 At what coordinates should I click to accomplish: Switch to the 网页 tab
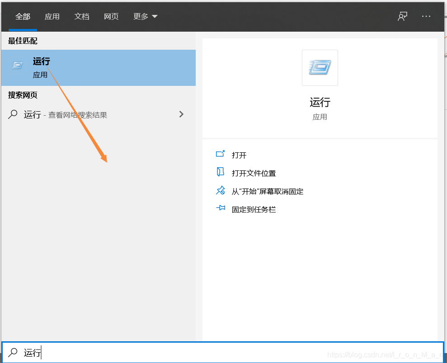point(111,17)
